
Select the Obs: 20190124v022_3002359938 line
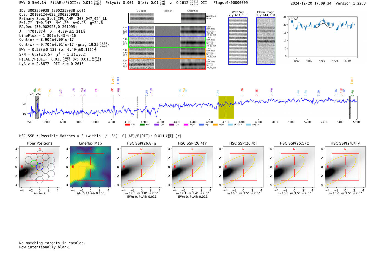click(49, 15)
